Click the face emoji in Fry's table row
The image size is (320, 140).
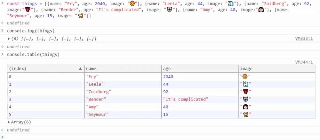245,77
